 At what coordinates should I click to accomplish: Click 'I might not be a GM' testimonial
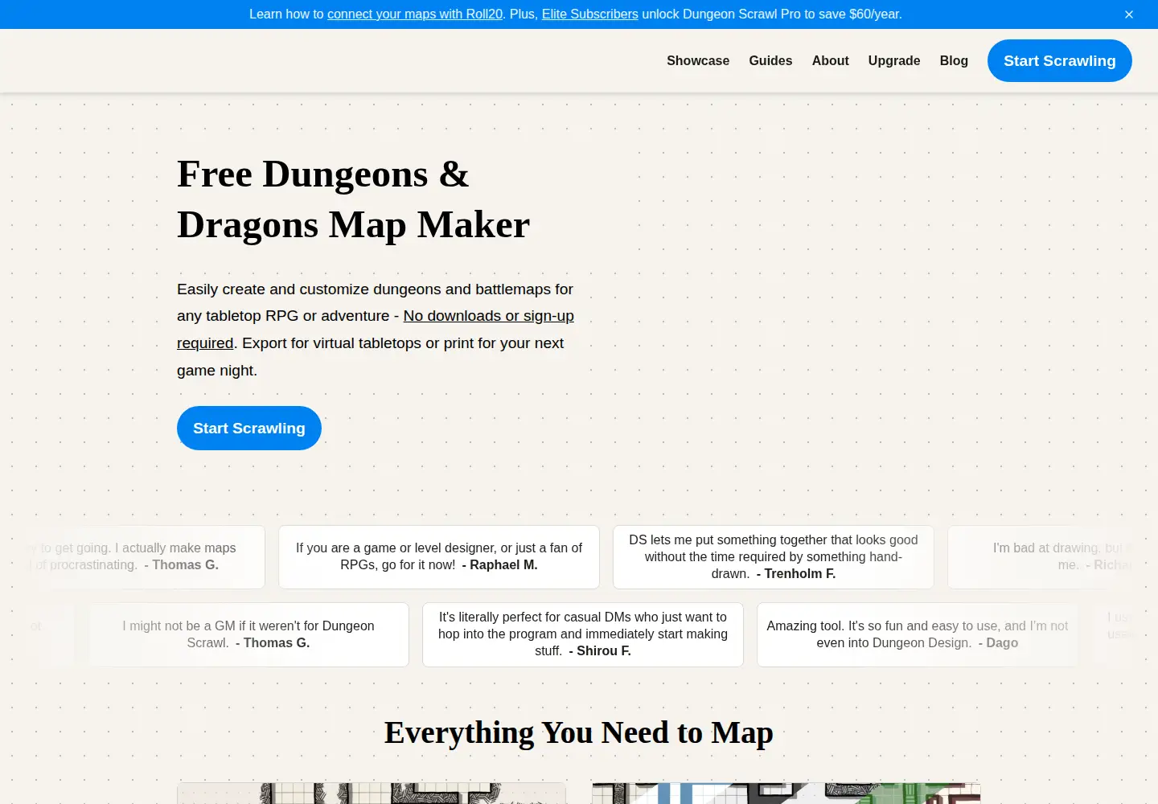tap(248, 634)
